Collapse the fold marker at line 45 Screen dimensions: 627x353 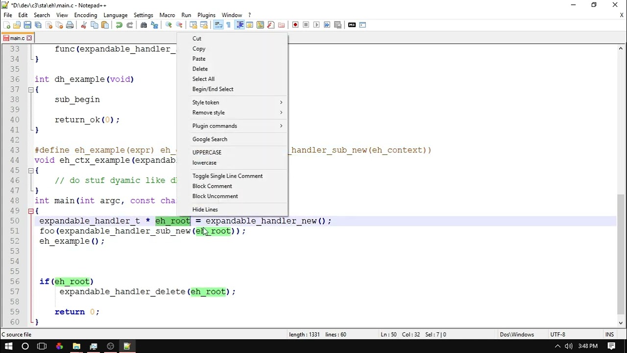(30, 171)
